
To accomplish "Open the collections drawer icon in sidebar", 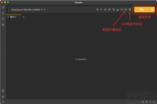I will pyautogui.click(x=3, y=19).
